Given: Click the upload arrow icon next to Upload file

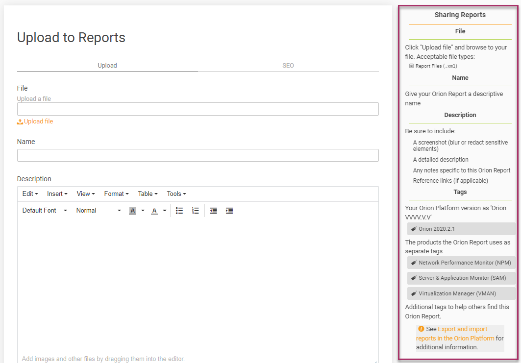Looking at the screenshot, I should coord(21,121).
